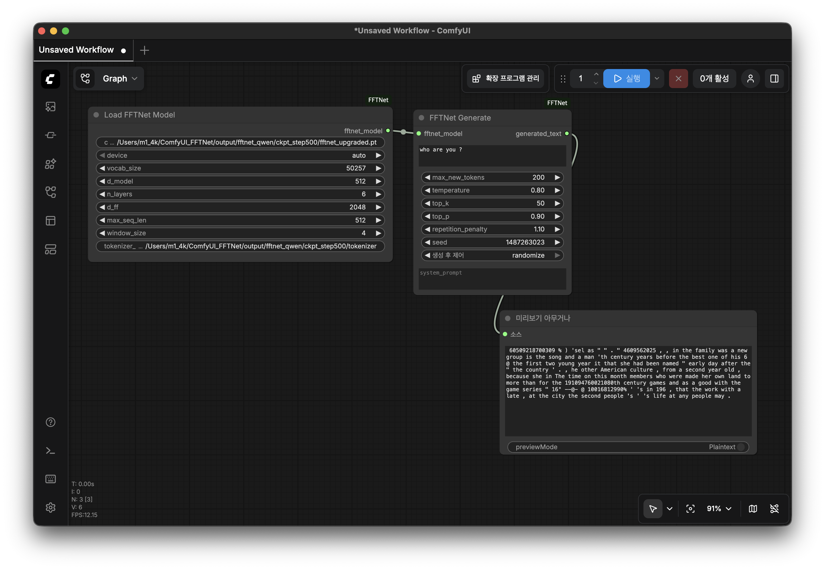Click the tokenizer path input field

[240, 246]
